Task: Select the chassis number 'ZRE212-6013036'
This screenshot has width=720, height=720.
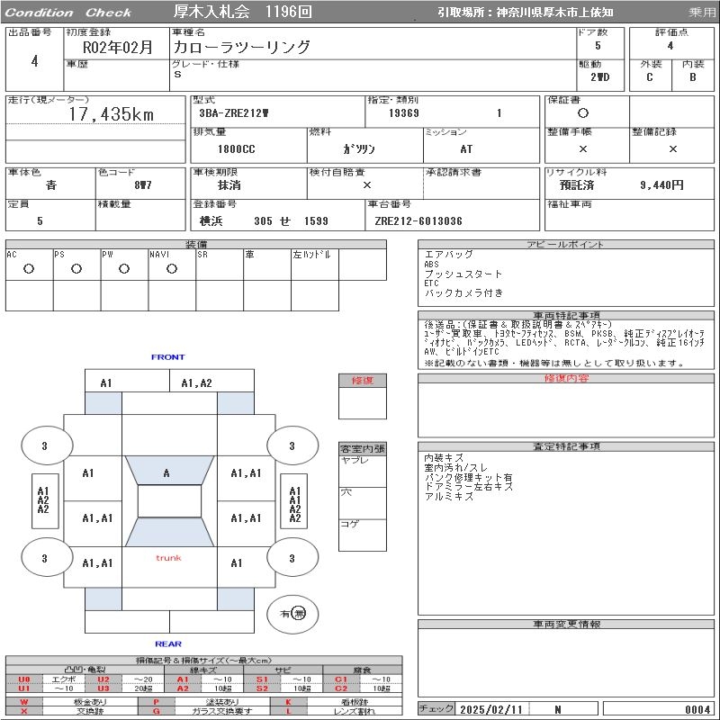Action: 418,220
